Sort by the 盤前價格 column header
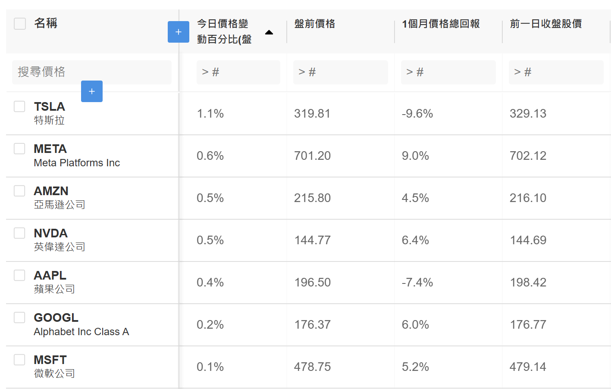Image resolution: width=611 pixels, height=389 pixels. point(315,24)
